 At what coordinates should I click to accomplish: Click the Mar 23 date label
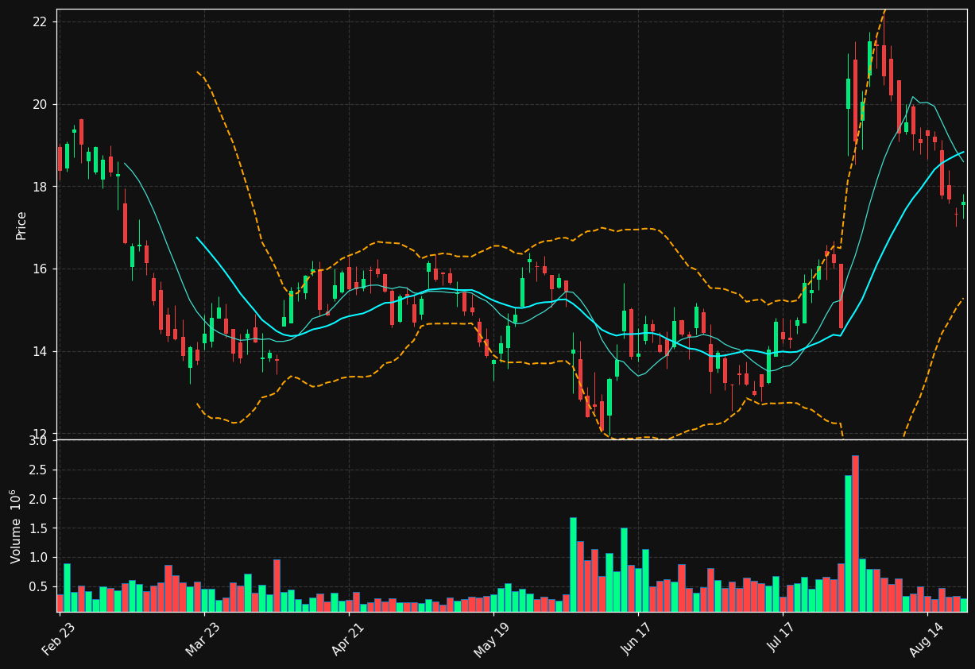pos(203,638)
